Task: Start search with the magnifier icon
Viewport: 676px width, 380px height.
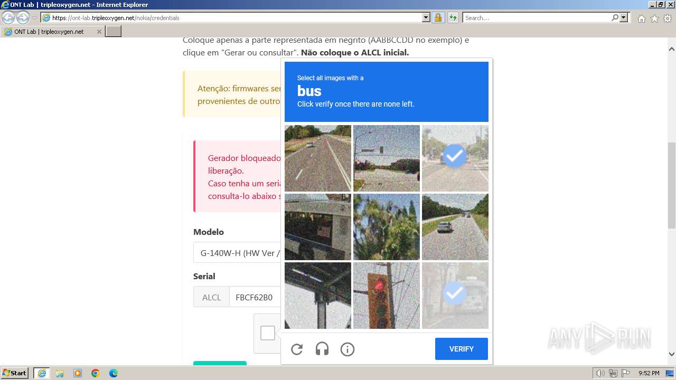Action: pos(615,17)
